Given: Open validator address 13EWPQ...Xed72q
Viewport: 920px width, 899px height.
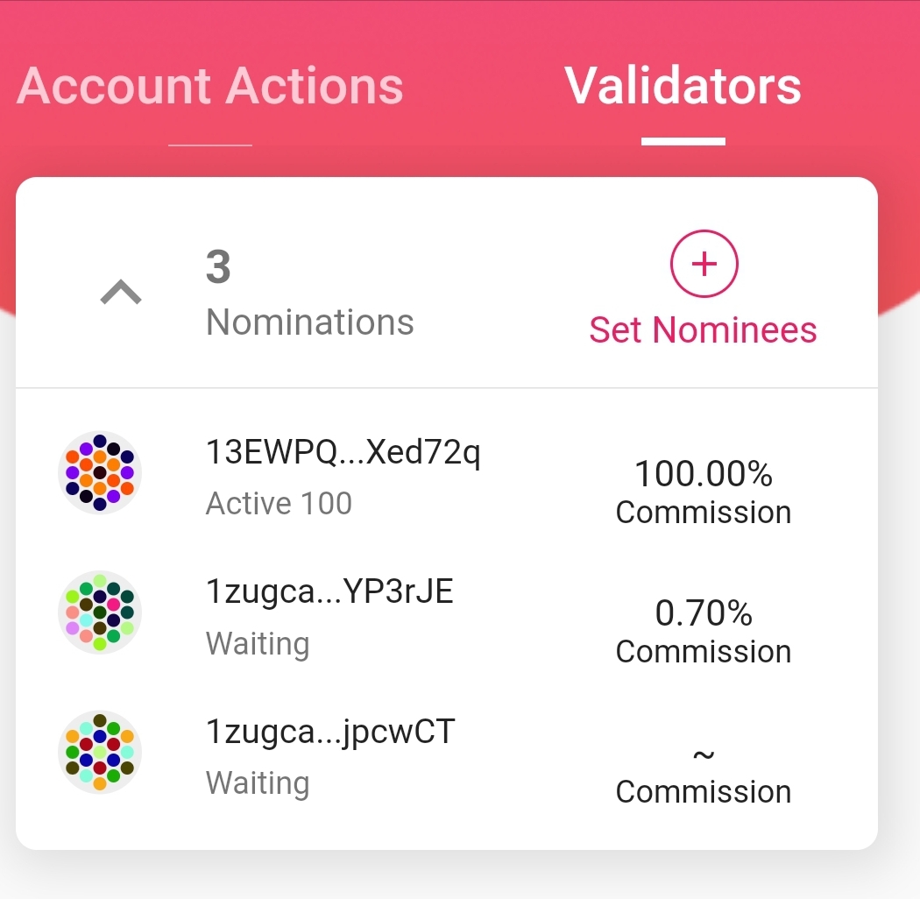Looking at the screenshot, I should click(x=343, y=452).
